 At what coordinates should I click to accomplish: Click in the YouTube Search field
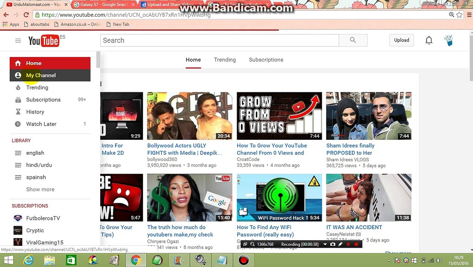[219, 40]
